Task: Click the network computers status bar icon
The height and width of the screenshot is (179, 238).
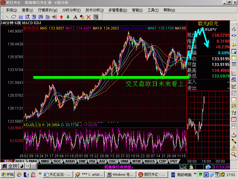Action: 183,167
